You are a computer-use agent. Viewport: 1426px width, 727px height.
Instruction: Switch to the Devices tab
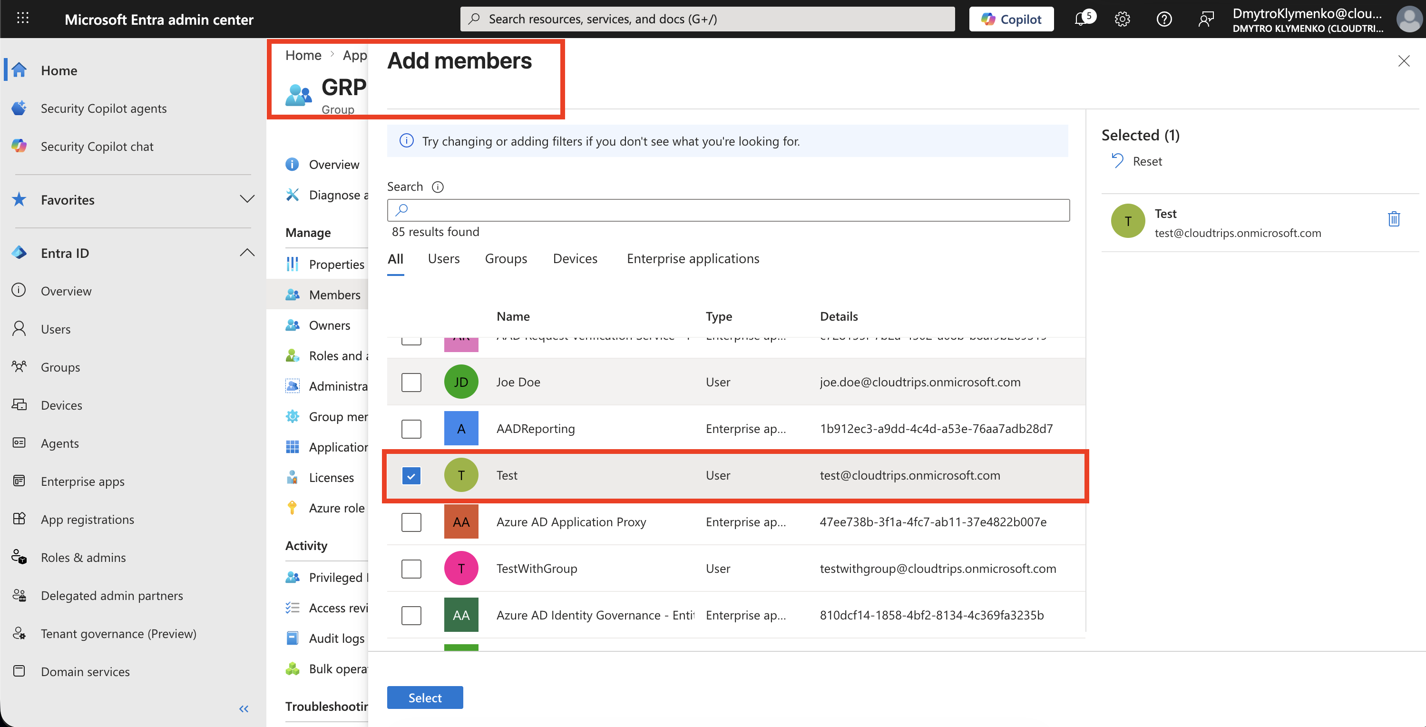tap(575, 258)
